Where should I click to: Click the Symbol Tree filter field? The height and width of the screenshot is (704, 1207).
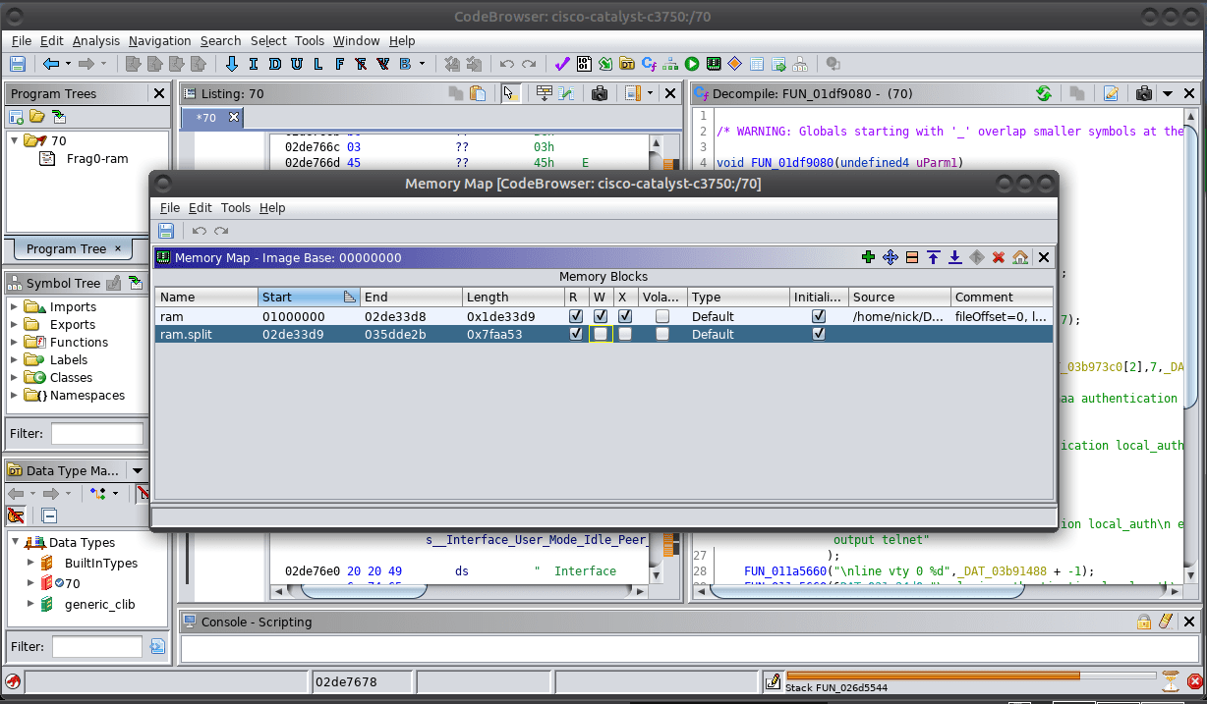pyautogui.click(x=96, y=433)
